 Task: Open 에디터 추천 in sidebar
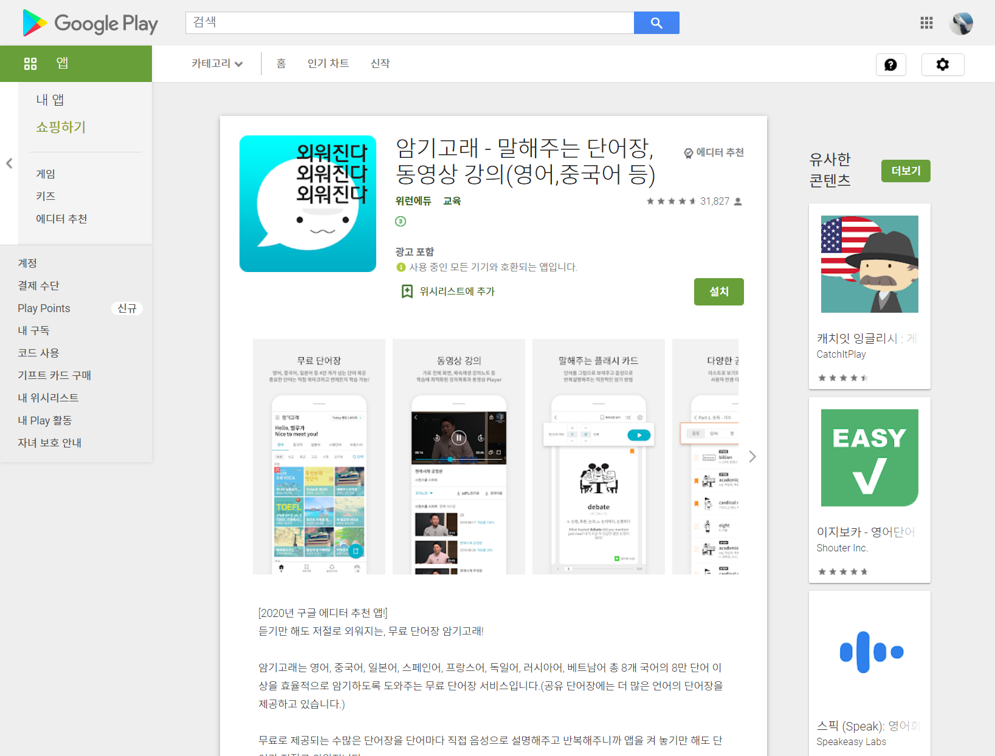click(x=61, y=219)
